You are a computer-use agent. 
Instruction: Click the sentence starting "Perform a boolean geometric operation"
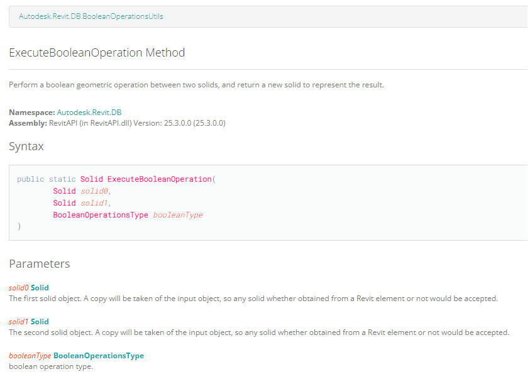click(196, 85)
